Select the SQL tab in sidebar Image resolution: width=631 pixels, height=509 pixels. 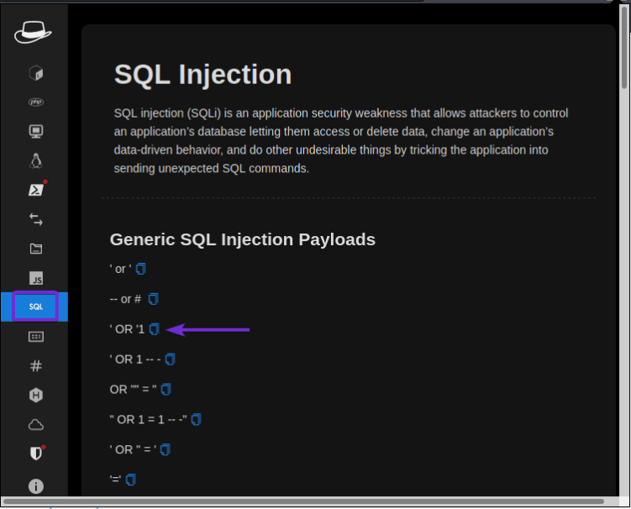pos(35,307)
